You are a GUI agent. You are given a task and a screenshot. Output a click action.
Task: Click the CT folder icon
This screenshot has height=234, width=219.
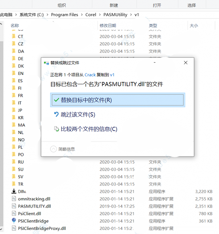pyautogui.click(x=14, y=36)
